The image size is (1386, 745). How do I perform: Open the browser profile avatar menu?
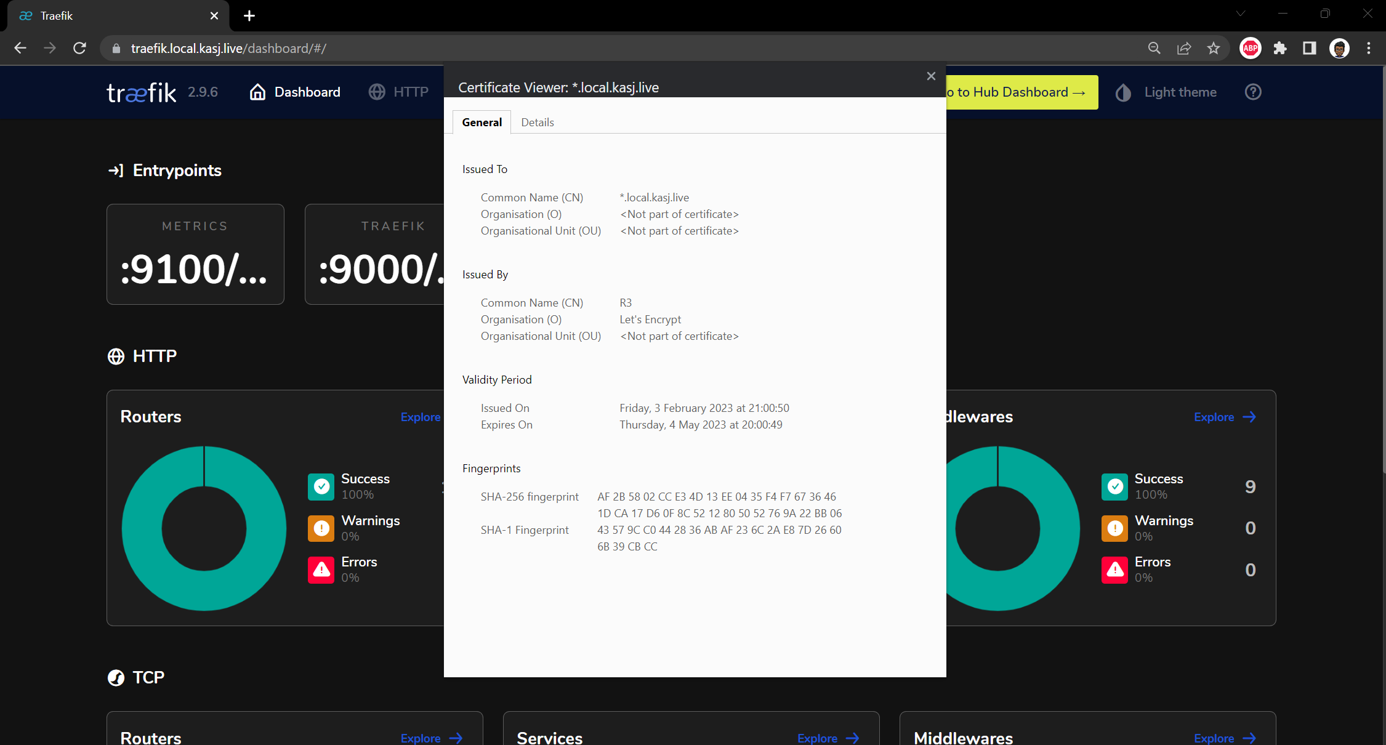point(1339,48)
